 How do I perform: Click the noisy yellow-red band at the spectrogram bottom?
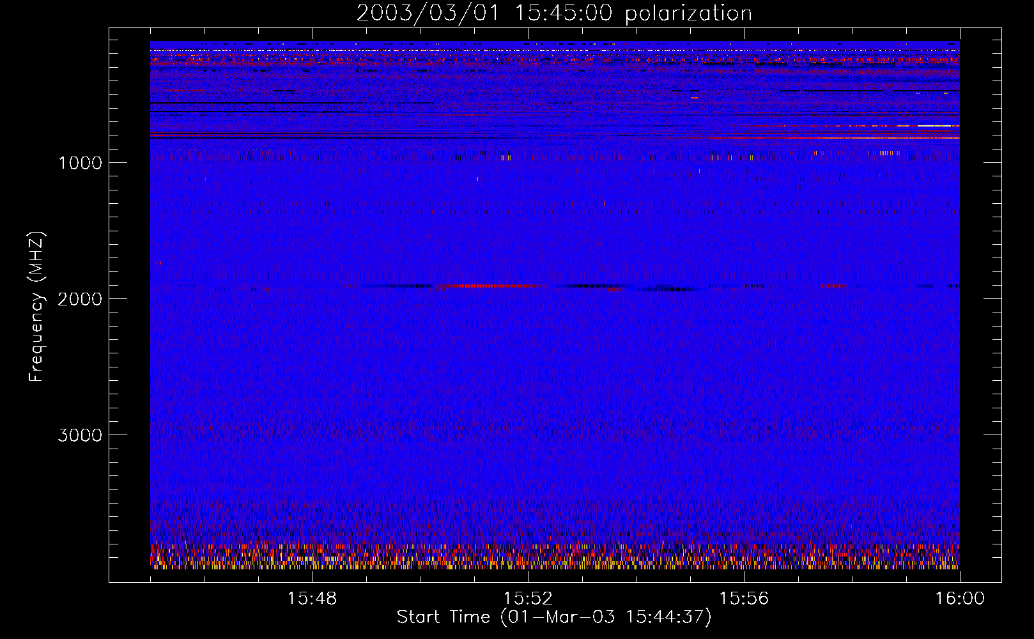pyautogui.click(x=555, y=557)
